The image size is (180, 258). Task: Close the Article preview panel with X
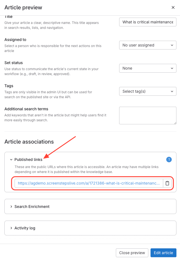tap(173, 7)
